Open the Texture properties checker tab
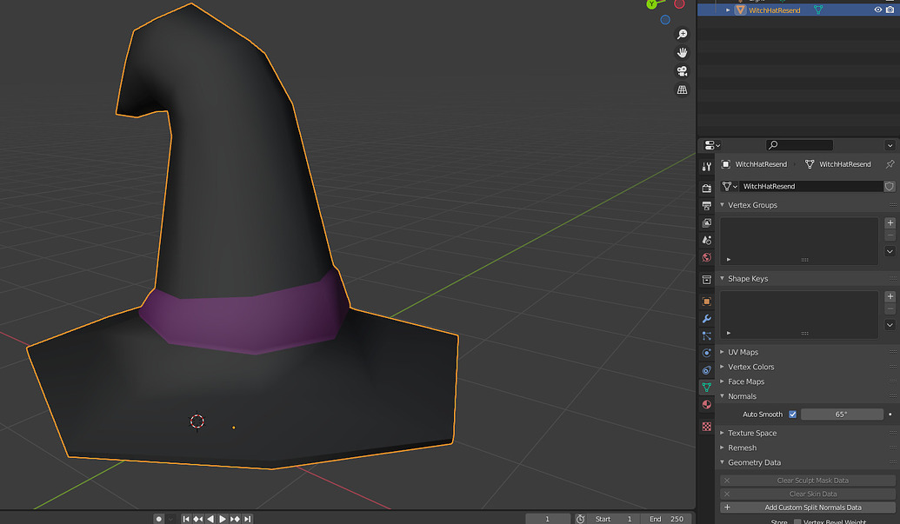 click(707, 427)
